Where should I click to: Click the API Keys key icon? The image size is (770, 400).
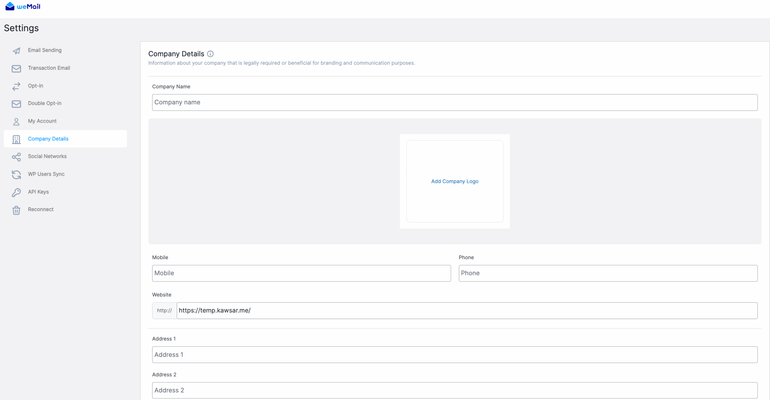[16, 192]
